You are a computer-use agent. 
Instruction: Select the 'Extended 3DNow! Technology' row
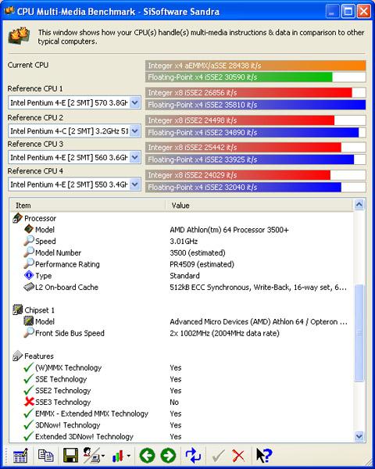point(84,437)
